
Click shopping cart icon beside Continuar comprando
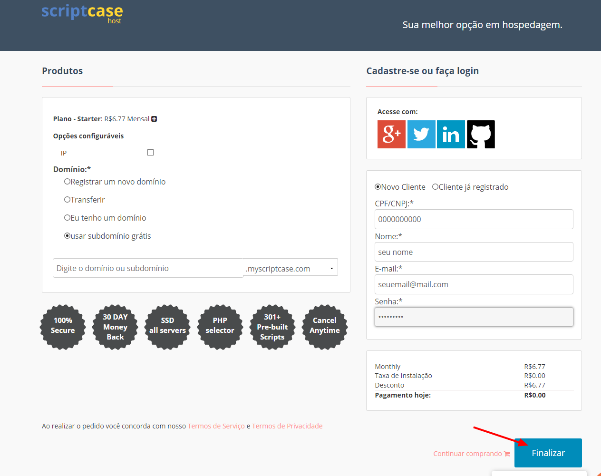(507, 454)
